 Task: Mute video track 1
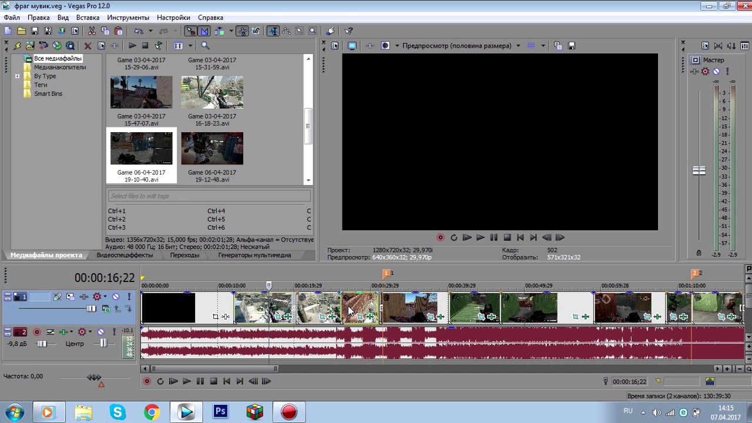click(116, 297)
